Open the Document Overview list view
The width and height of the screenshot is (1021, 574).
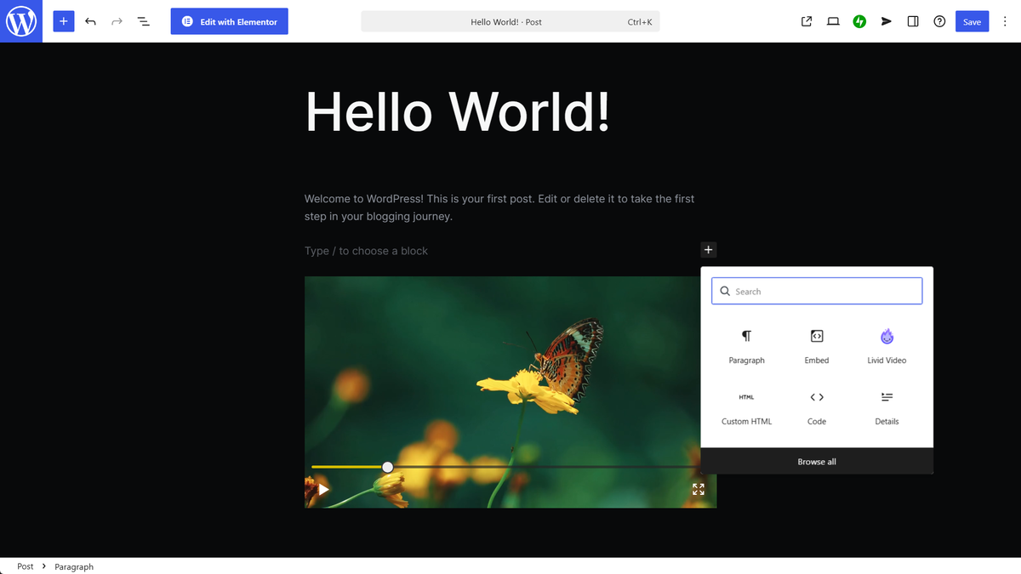click(x=143, y=21)
